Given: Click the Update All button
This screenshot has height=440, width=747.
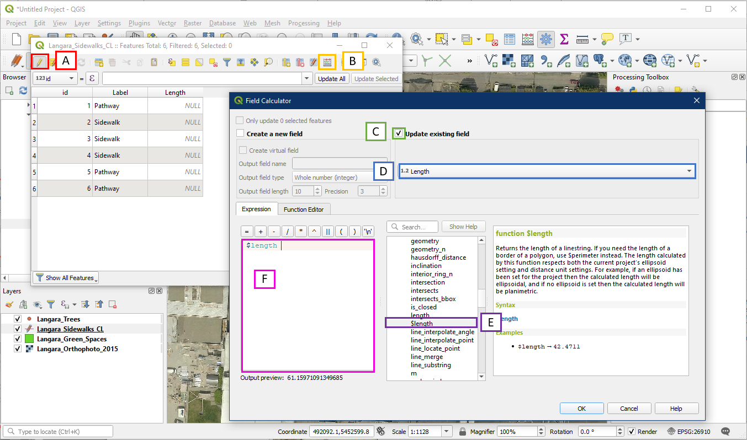Looking at the screenshot, I should (x=332, y=79).
